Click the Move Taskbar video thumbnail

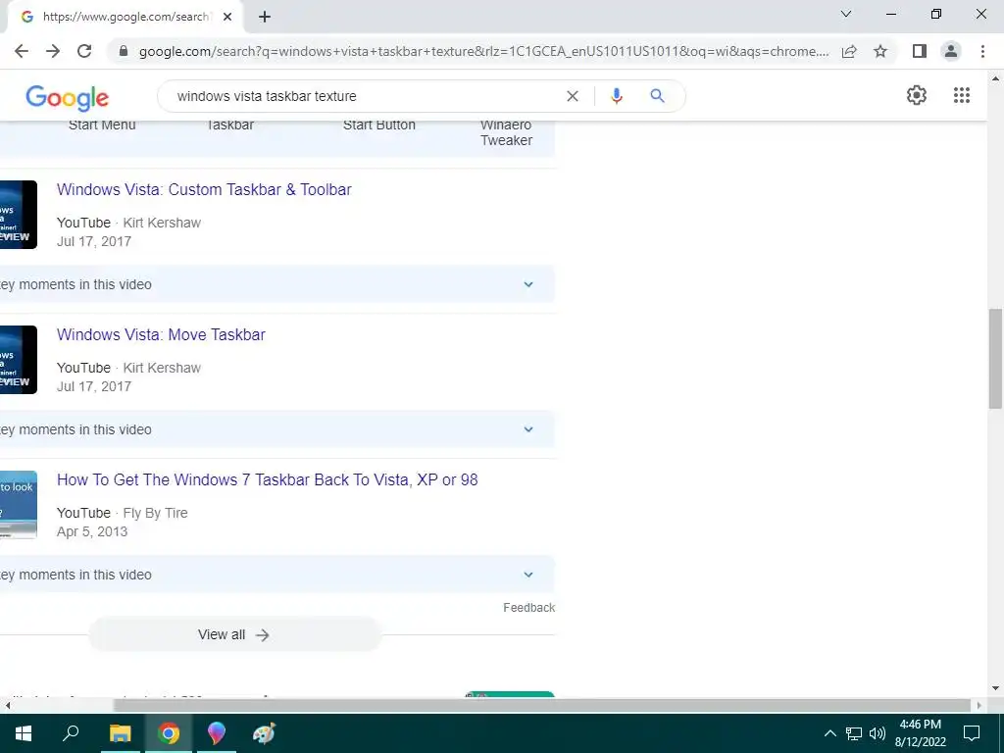pos(19,360)
